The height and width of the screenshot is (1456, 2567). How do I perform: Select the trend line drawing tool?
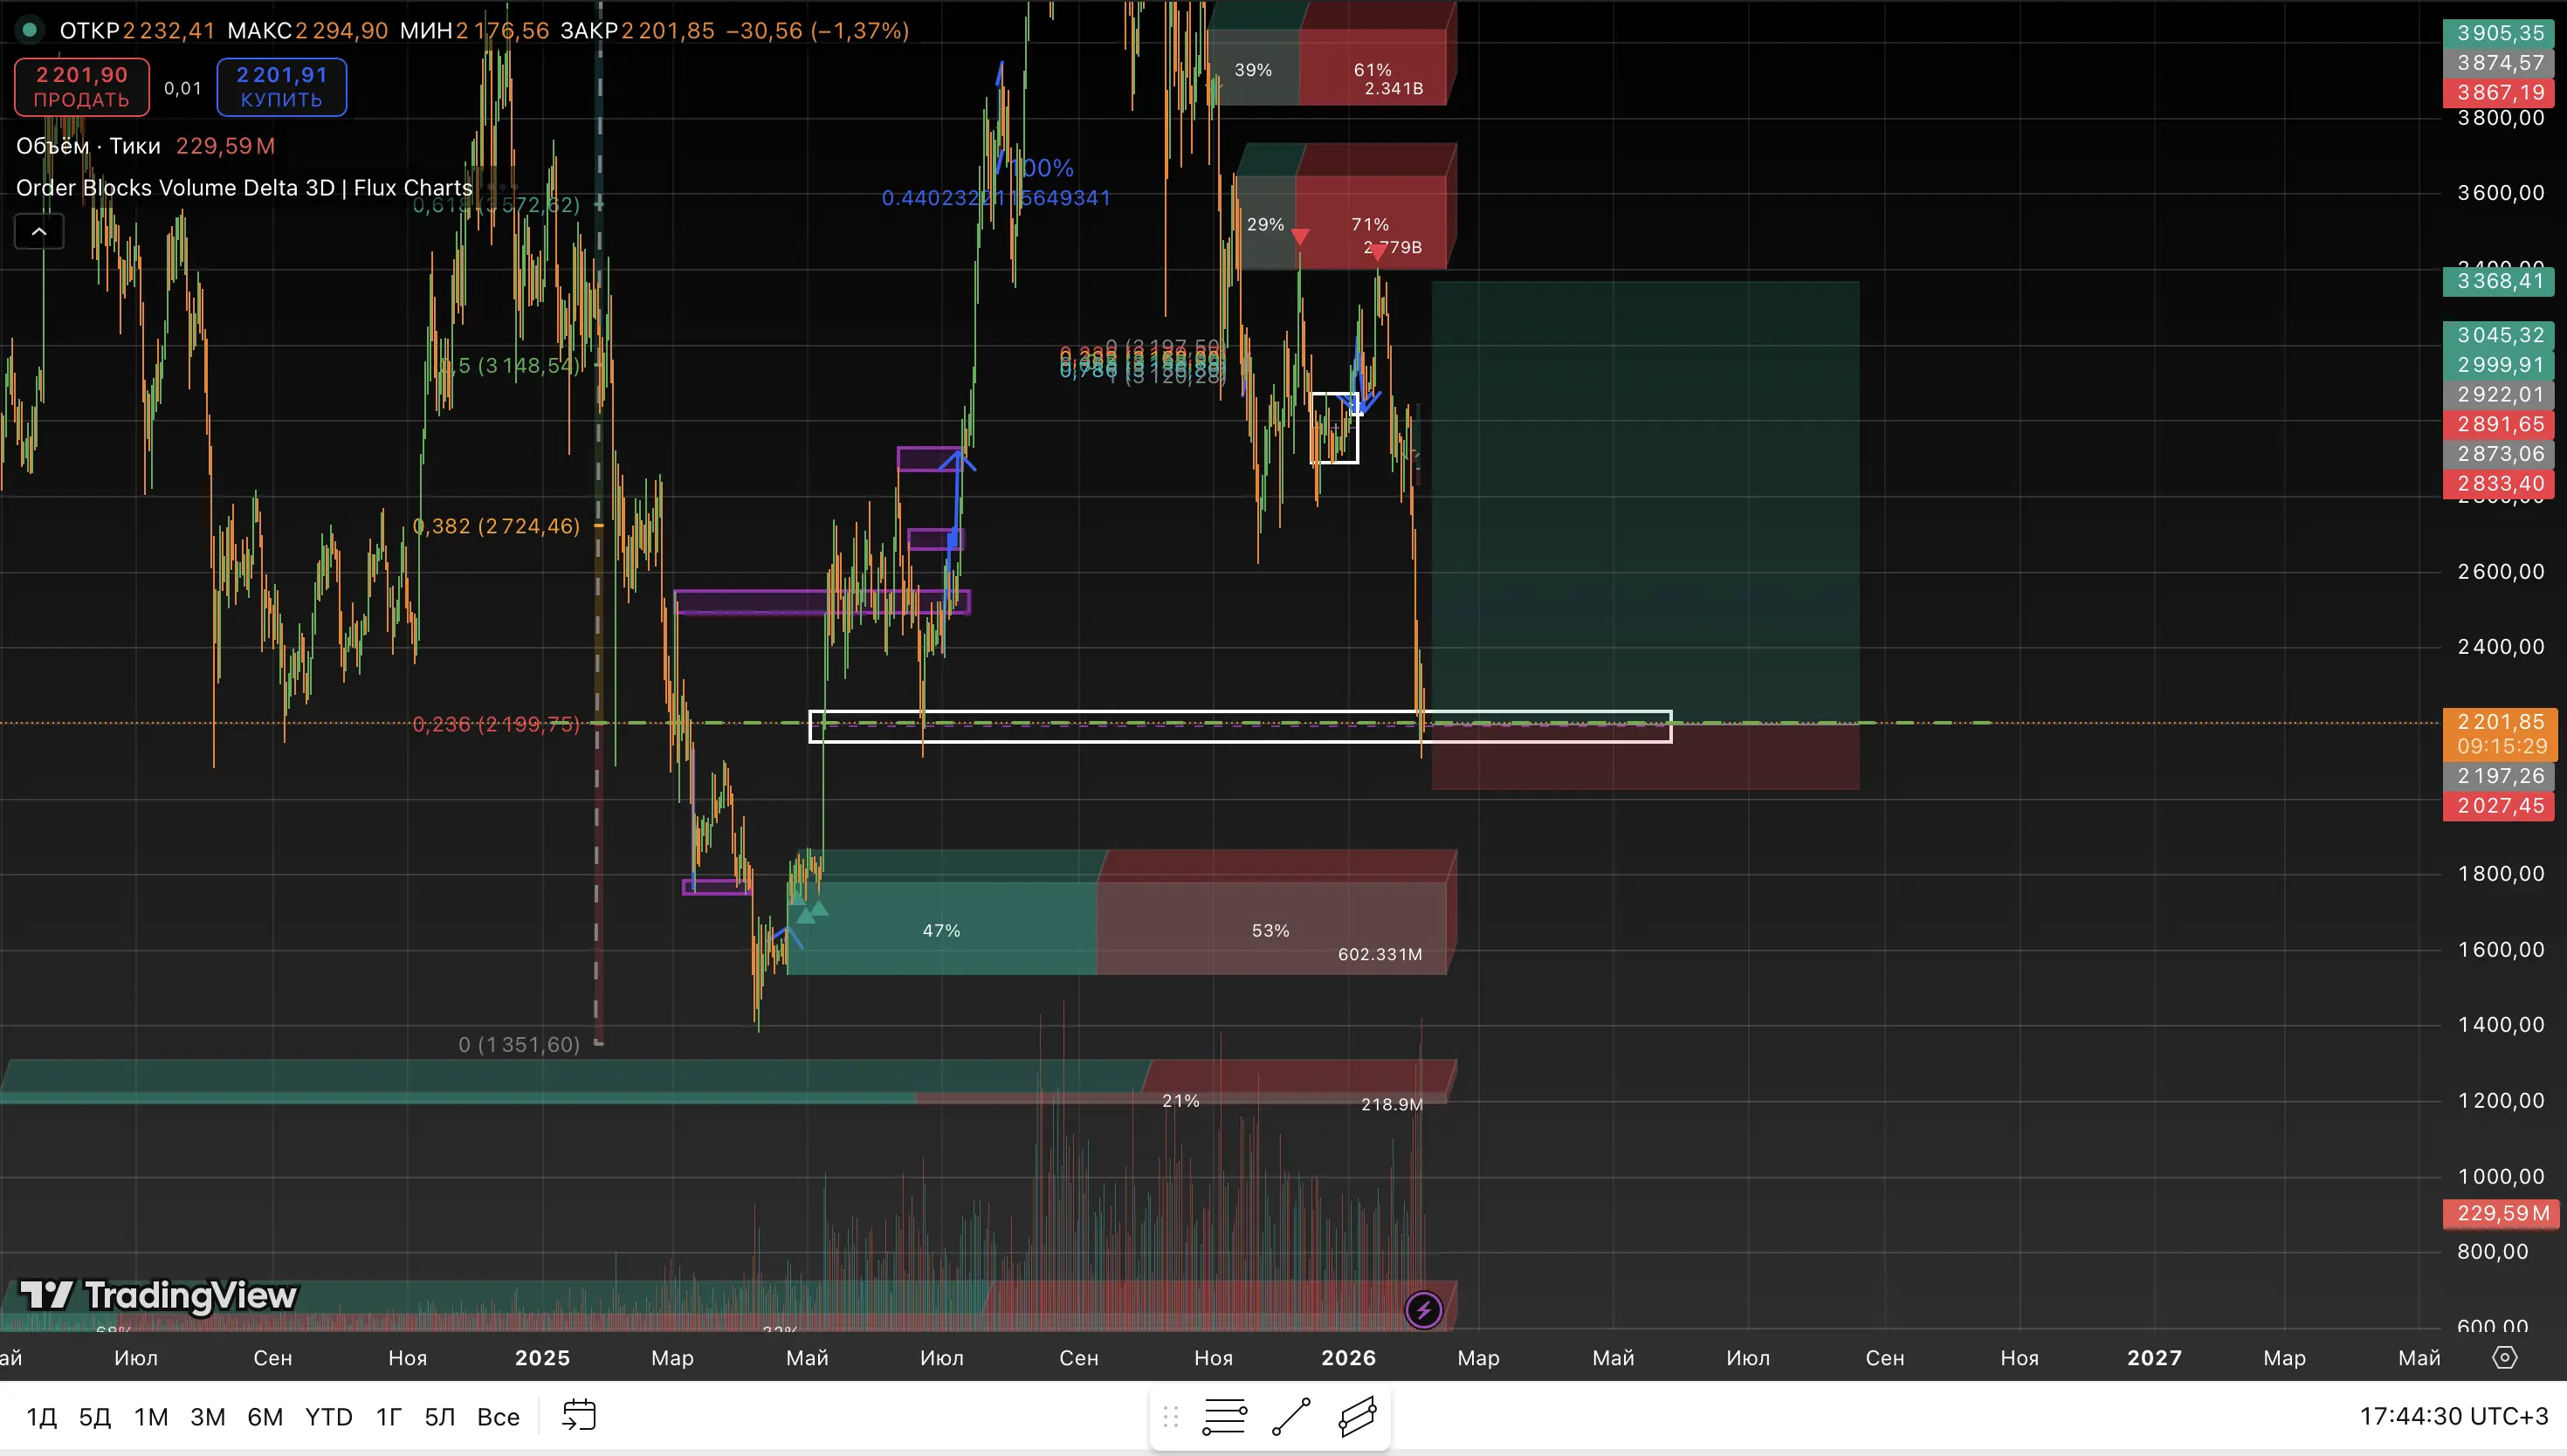(x=1291, y=1416)
